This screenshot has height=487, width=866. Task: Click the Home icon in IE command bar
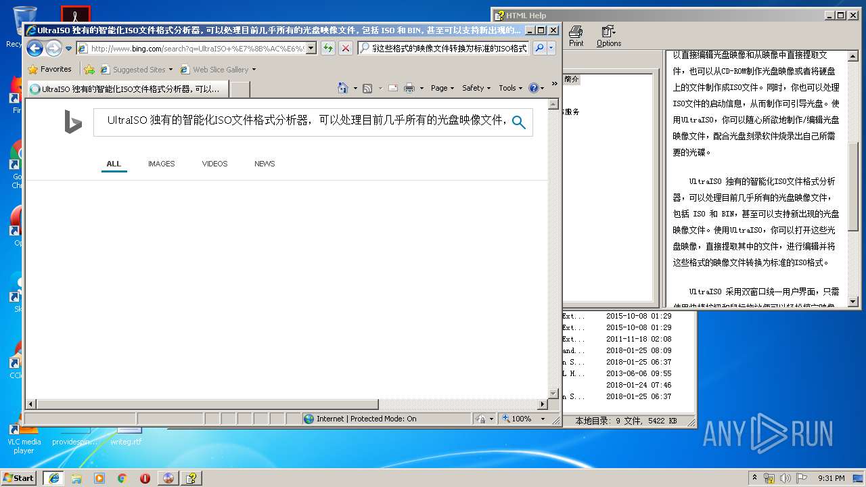(x=343, y=88)
